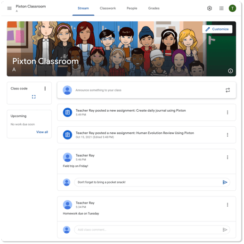Open the Google apps grid

(221, 8)
